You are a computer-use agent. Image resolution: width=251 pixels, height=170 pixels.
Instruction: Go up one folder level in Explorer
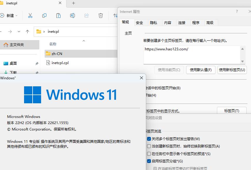27,32
